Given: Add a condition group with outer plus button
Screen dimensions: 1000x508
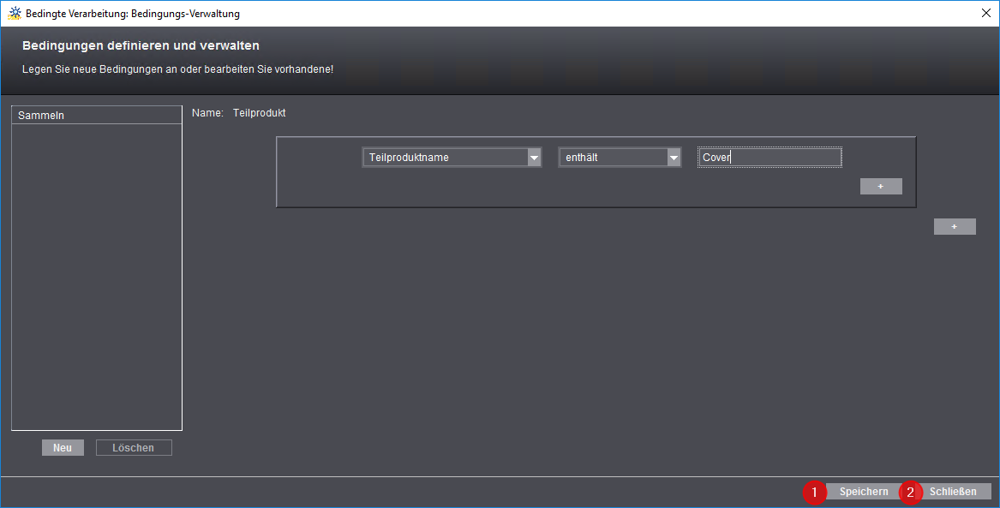Looking at the screenshot, I should 955,227.
